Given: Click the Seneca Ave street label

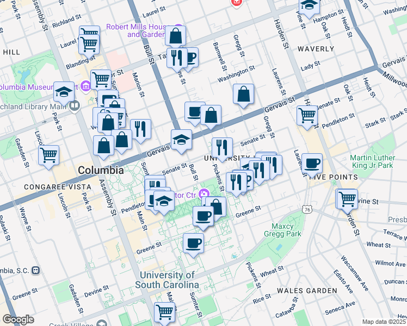Looking at the screenshot, I should coord(340,308).
